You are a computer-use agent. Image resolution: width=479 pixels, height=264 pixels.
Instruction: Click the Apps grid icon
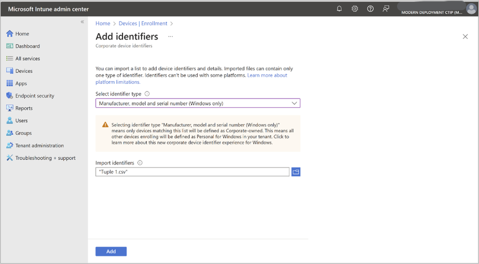point(10,83)
